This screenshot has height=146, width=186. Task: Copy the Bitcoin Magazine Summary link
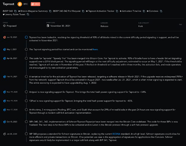[x=50, y=11]
